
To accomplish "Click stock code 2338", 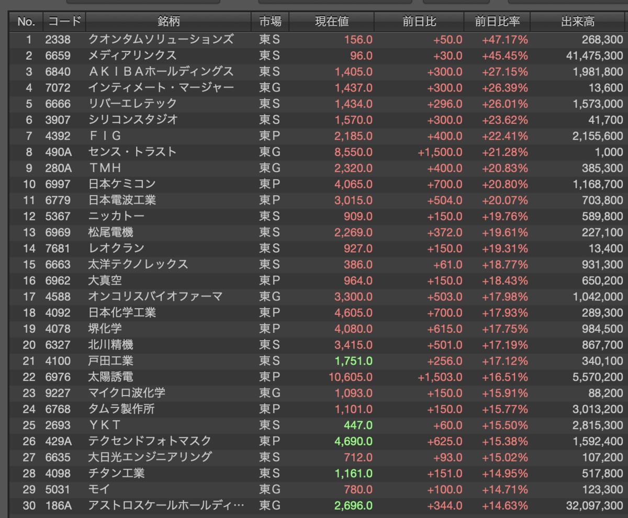I will click(57, 39).
